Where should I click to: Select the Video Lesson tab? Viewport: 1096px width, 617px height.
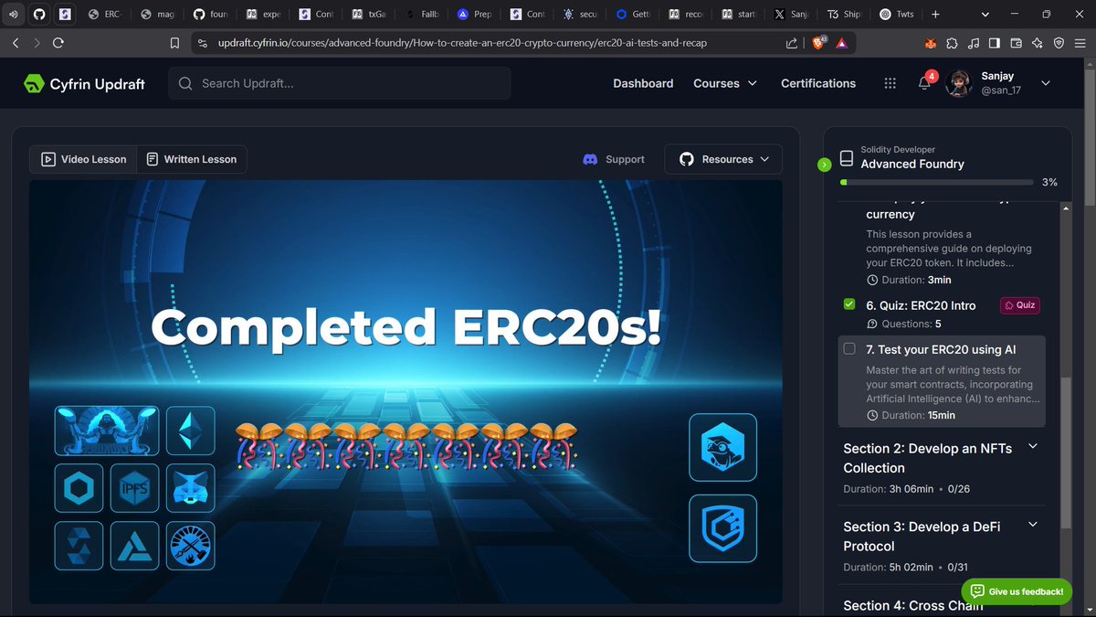pos(82,158)
